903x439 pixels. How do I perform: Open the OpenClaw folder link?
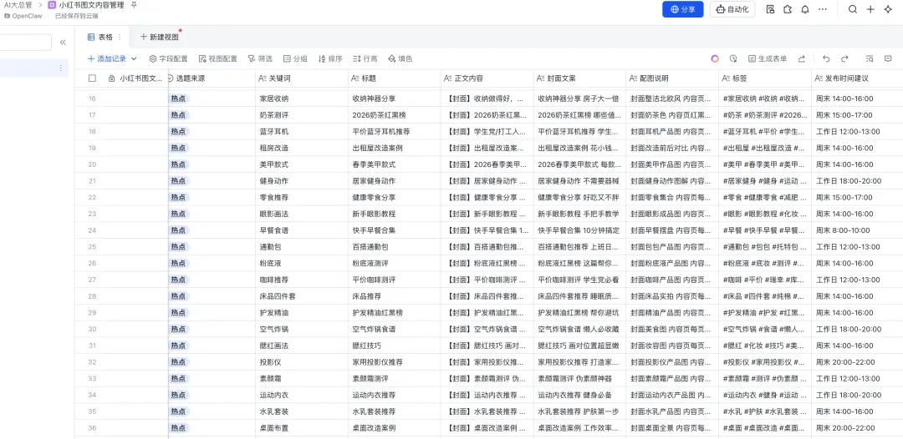23,16
